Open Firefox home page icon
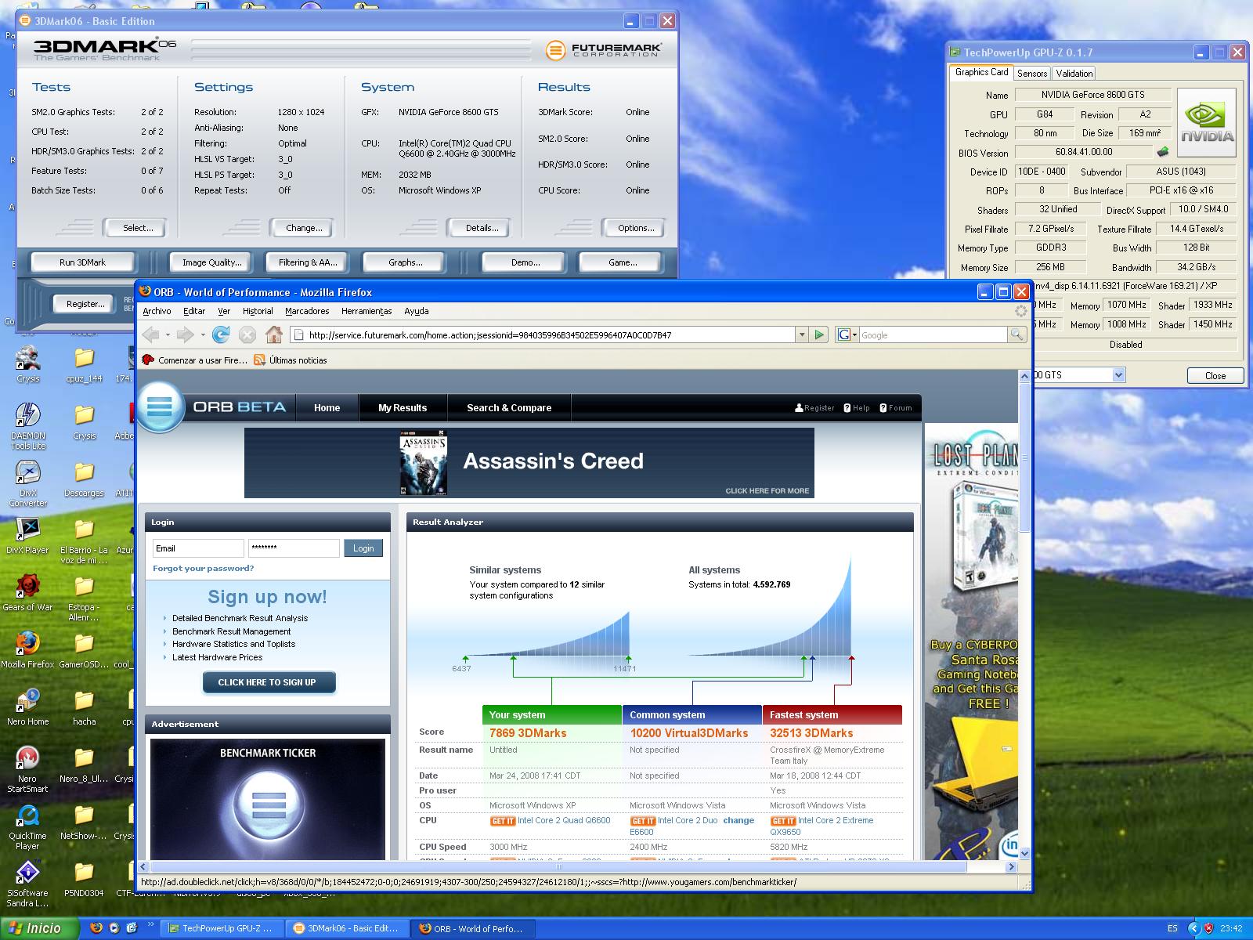Viewport: 1253px width, 940px height. (273, 334)
